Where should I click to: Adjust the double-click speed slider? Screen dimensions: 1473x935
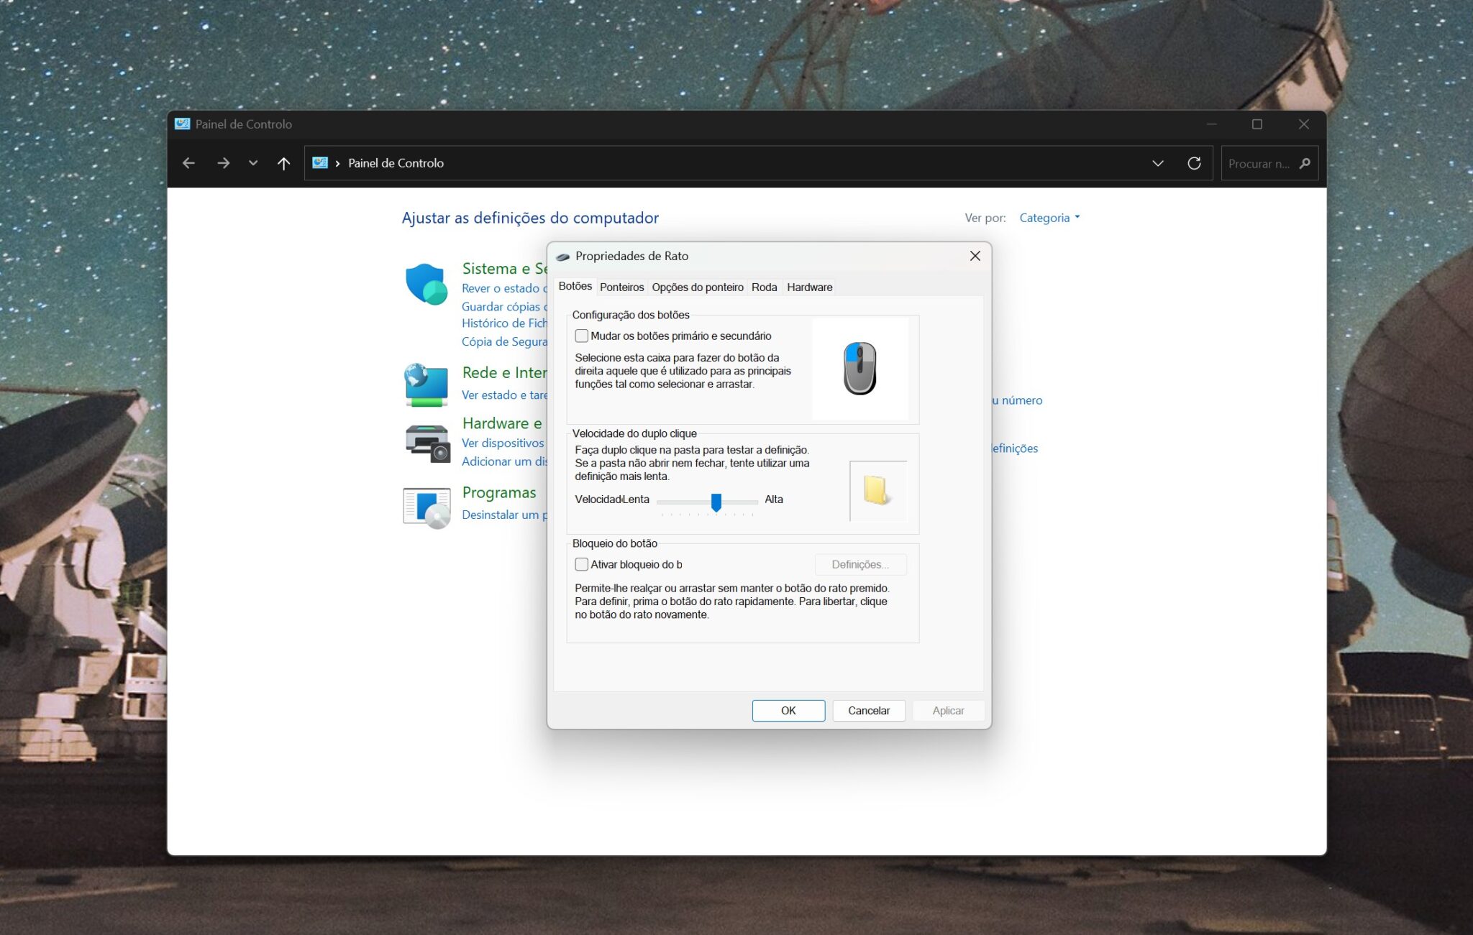[716, 501]
